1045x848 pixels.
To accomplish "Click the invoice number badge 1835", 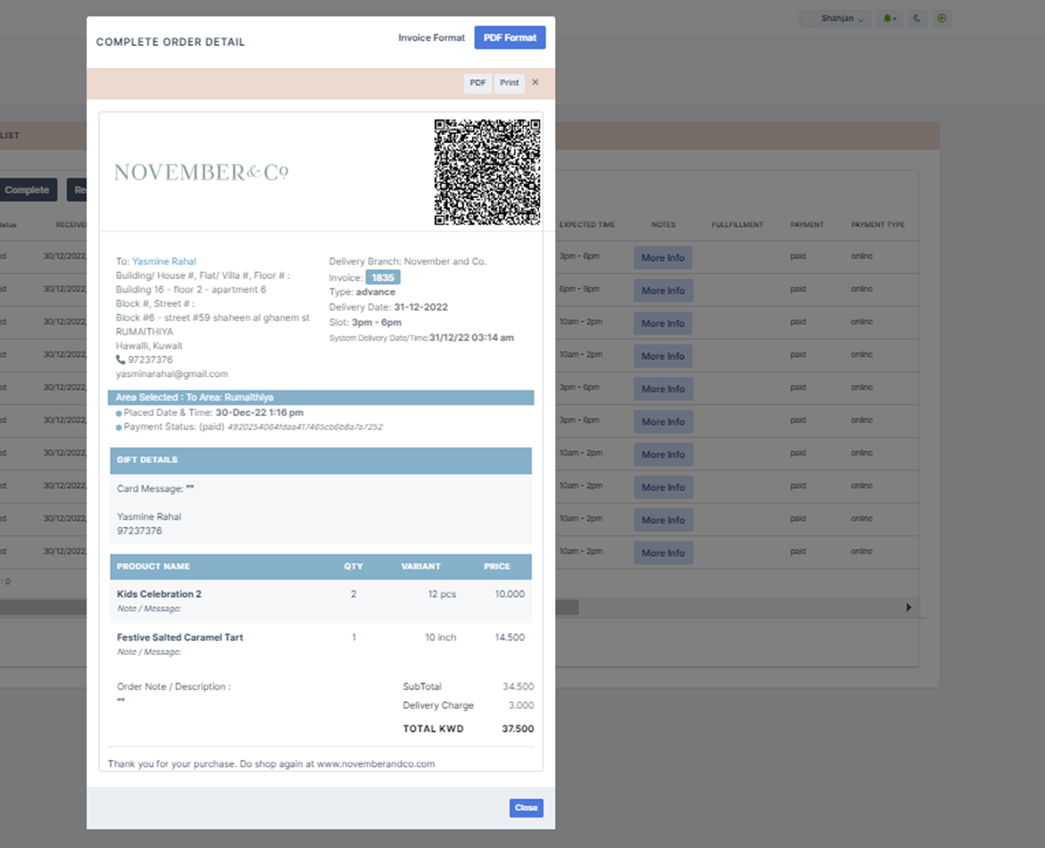I will pyautogui.click(x=383, y=277).
